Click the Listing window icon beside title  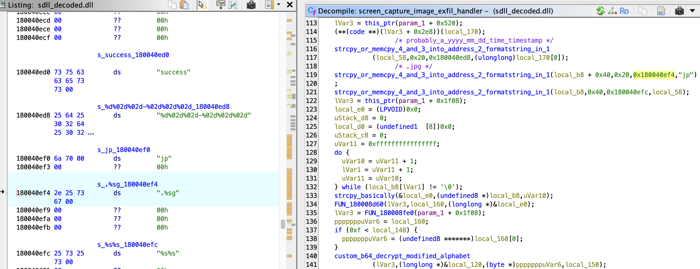coord(2,5)
